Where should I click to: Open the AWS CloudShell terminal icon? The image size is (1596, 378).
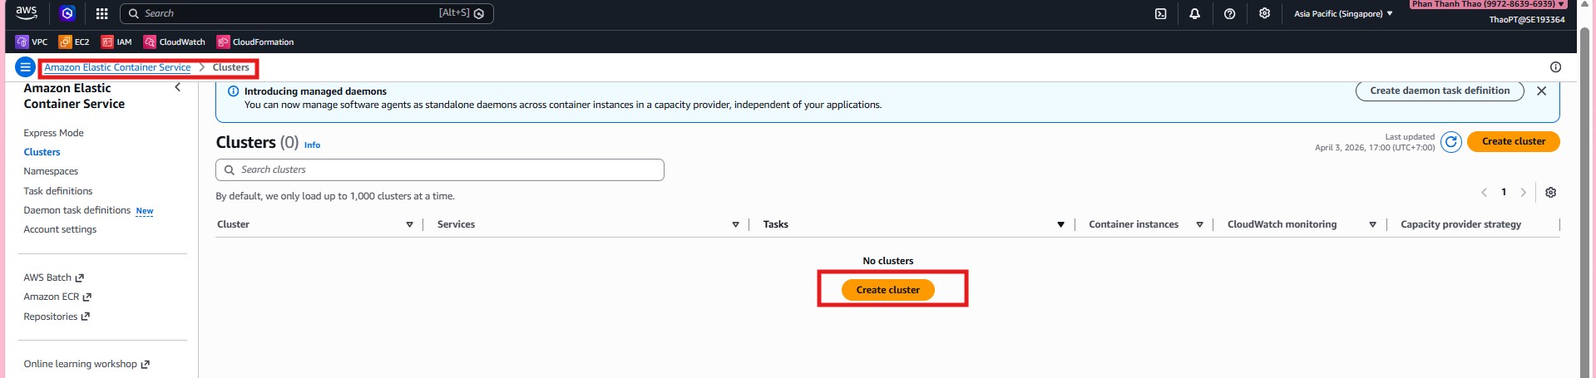pos(1160,13)
